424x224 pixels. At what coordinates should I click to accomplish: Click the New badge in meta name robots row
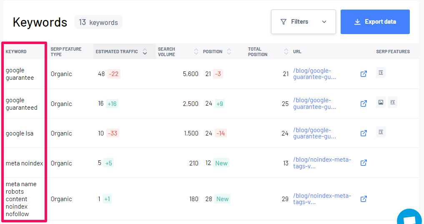coord(223,199)
